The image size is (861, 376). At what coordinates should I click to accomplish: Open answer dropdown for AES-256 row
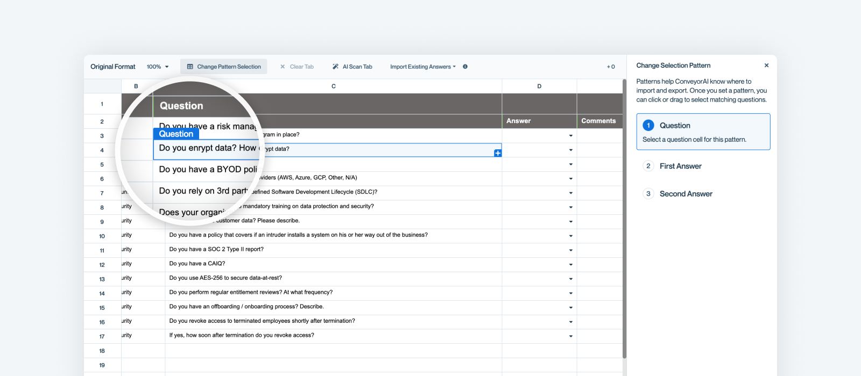(571, 279)
